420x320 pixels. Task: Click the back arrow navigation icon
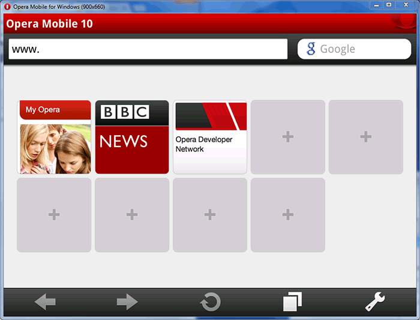[x=45, y=302]
